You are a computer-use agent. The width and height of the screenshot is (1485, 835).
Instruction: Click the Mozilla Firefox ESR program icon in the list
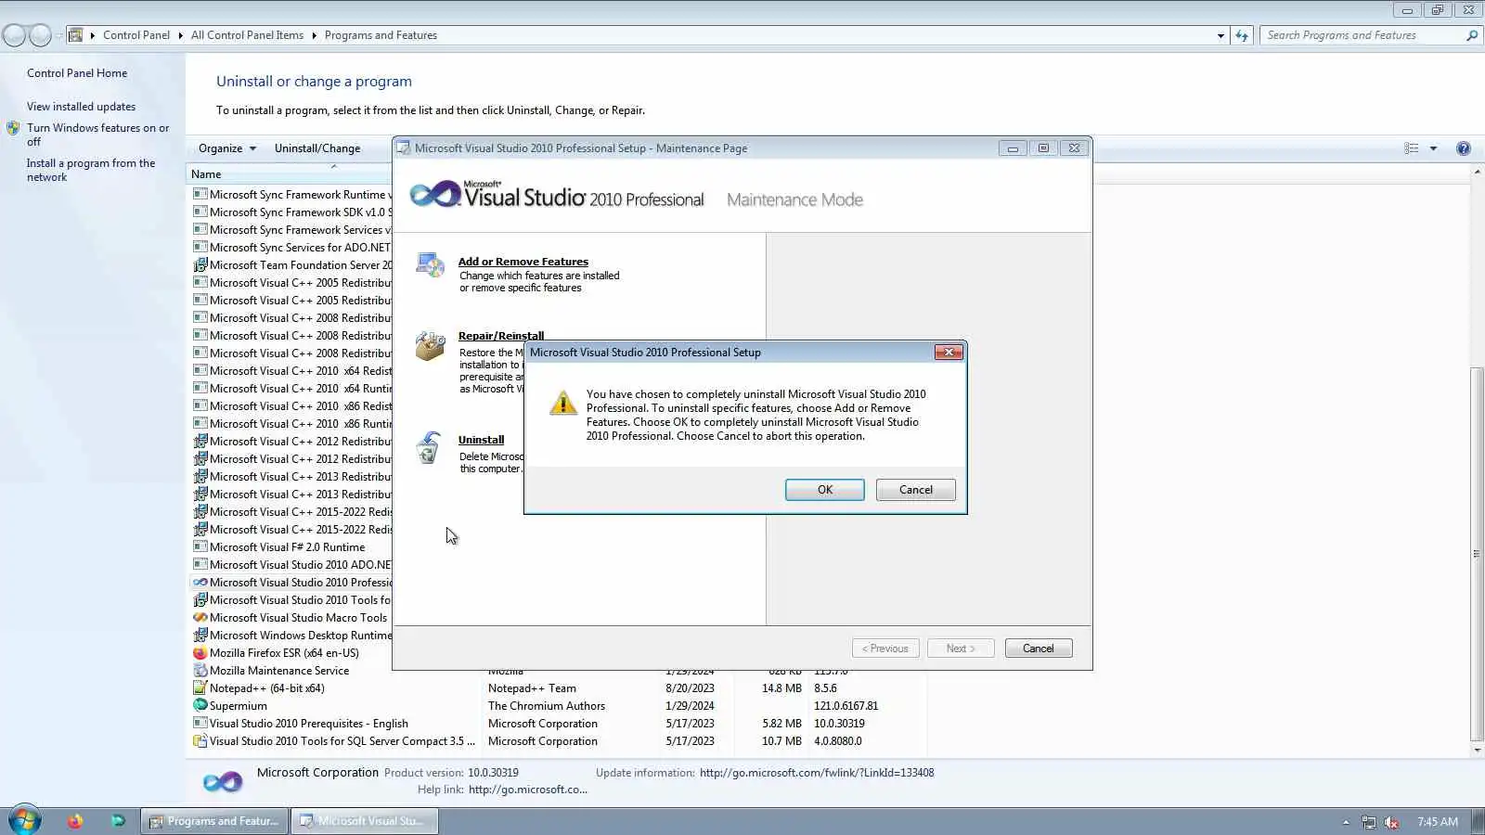pyautogui.click(x=200, y=653)
